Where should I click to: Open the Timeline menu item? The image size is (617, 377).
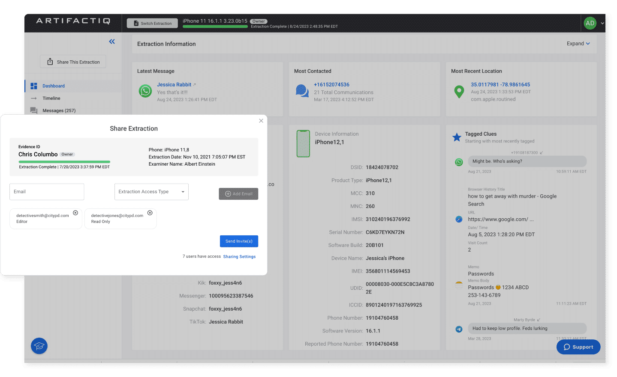51,98
